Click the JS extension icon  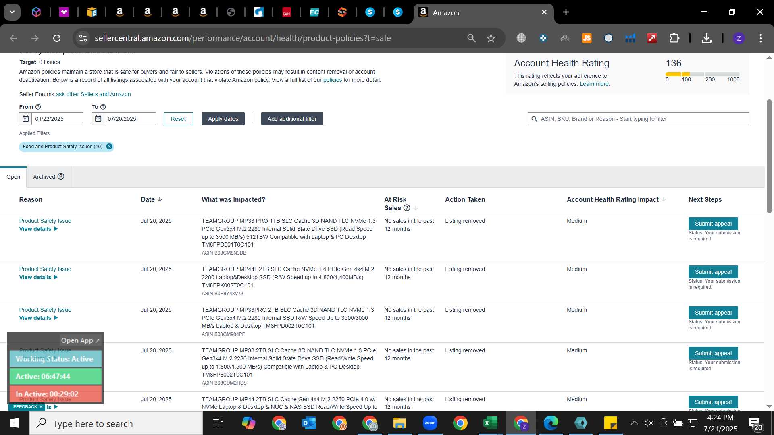[x=587, y=38]
